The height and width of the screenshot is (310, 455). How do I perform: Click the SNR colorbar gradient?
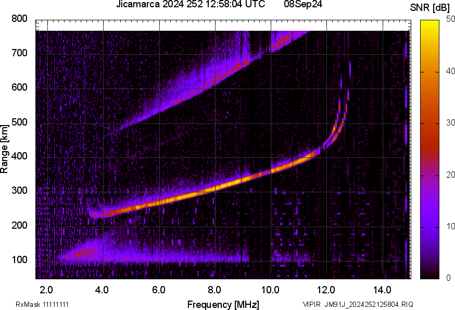point(430,150)
